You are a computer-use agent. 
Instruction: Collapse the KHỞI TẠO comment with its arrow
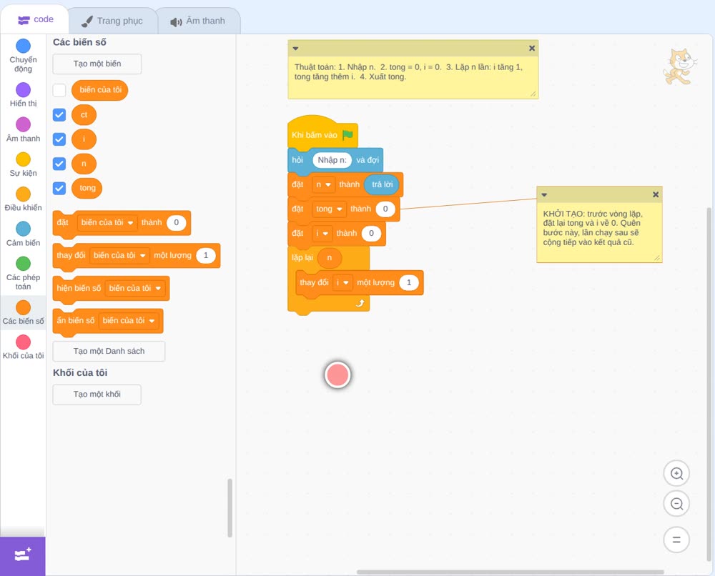coord(544,195)
